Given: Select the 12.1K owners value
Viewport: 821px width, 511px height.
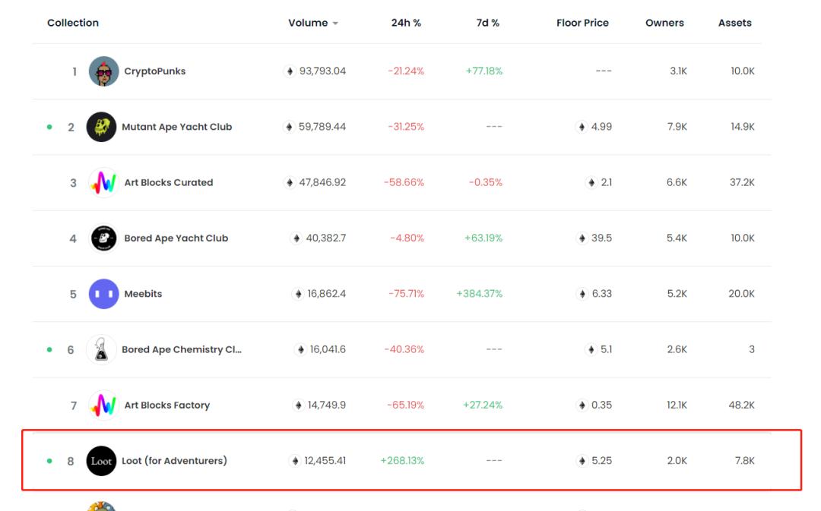Looking at the screenshot, I should (677, 405).
